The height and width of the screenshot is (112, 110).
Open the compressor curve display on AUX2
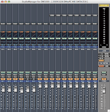(9, 36)
